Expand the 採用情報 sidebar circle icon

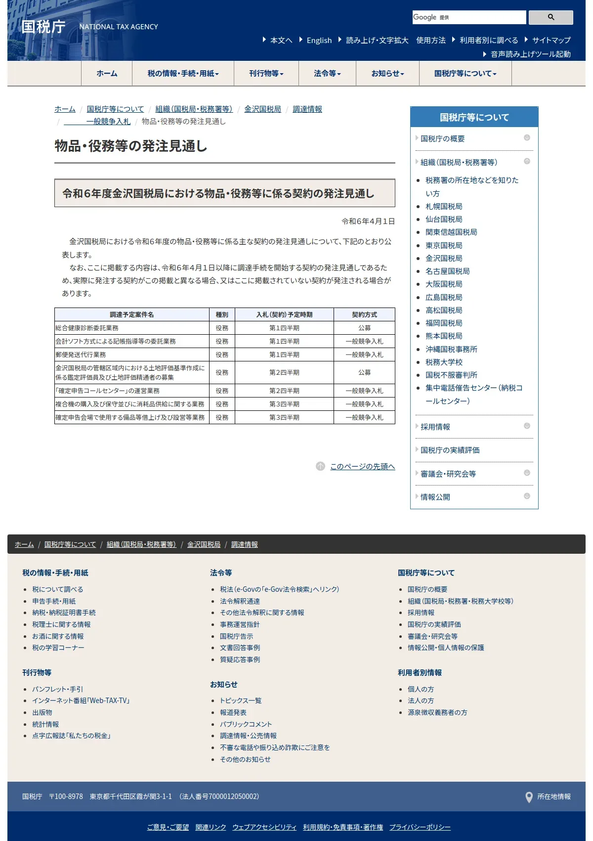[x=527, y=426]
